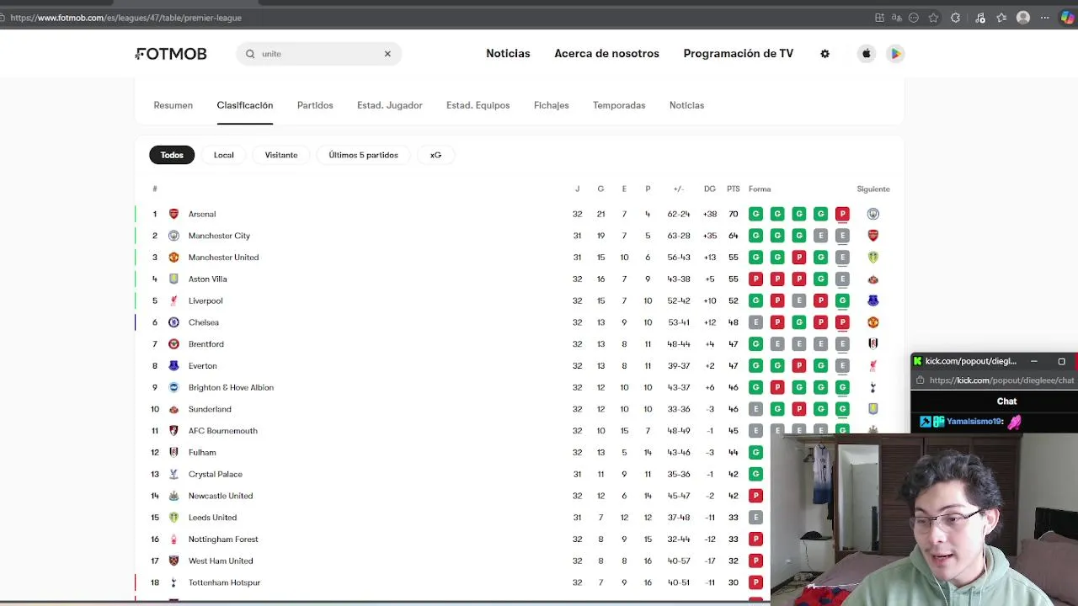Open Programación de TV link
Screen dimensions: 1078x606
(738, 53)
